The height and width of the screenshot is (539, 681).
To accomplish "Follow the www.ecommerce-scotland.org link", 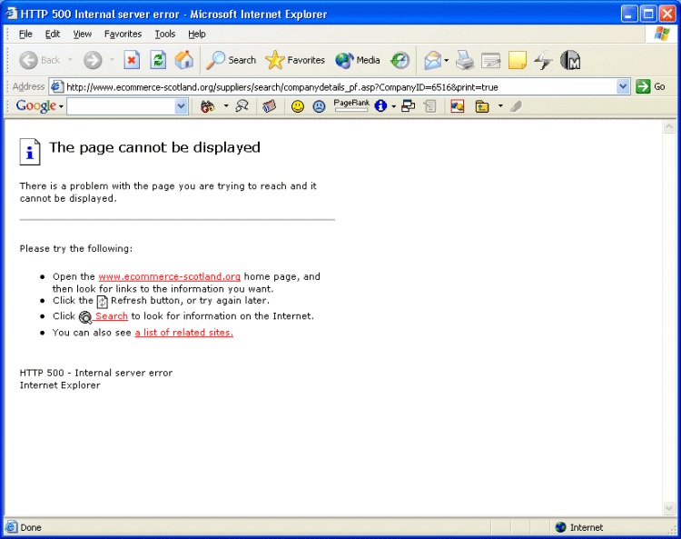I will 170,277.
